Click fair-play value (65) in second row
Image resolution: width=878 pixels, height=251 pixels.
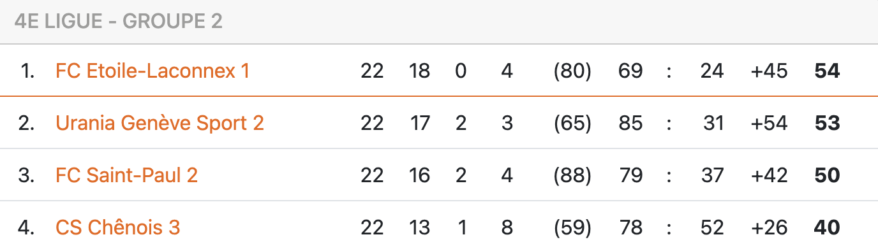[572, 123]
